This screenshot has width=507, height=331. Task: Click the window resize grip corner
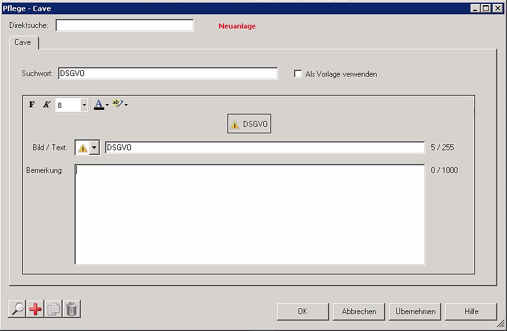pos(500,324)
